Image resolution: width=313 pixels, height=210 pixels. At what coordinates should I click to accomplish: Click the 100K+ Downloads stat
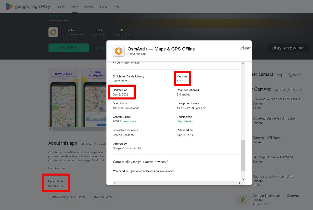pos(99,32)
